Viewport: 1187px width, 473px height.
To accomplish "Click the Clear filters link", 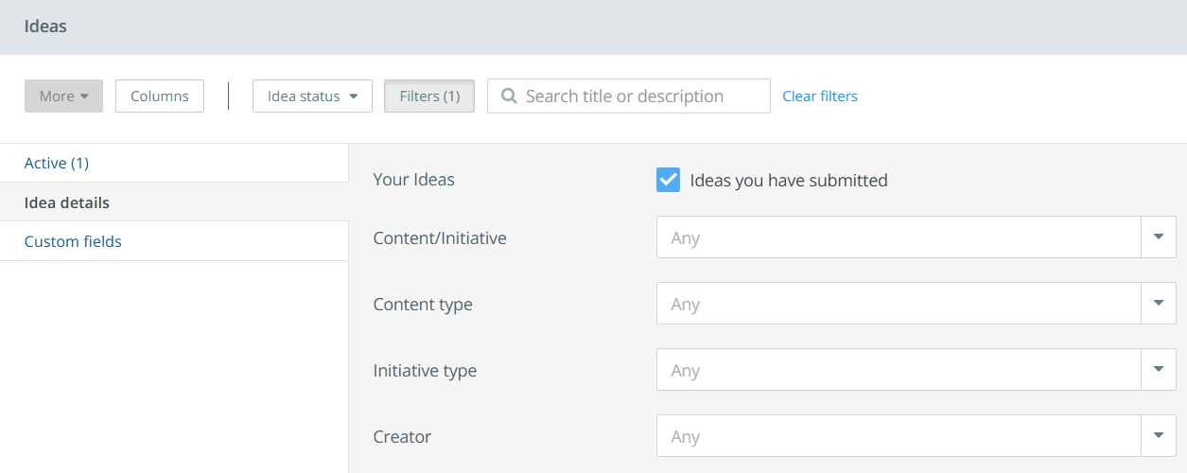I will [x=820, y=96].
